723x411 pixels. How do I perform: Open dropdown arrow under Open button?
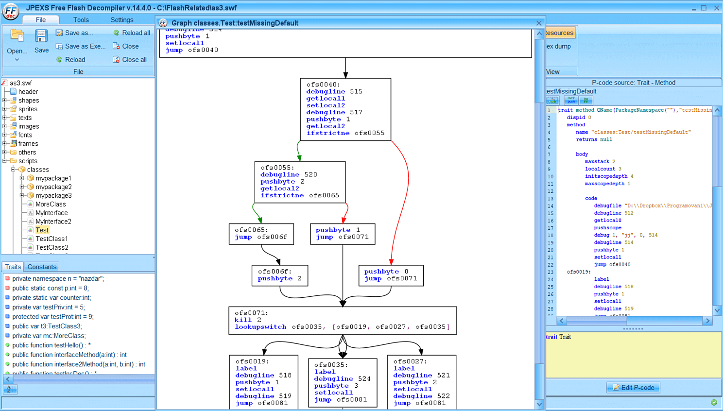[17, 60]
